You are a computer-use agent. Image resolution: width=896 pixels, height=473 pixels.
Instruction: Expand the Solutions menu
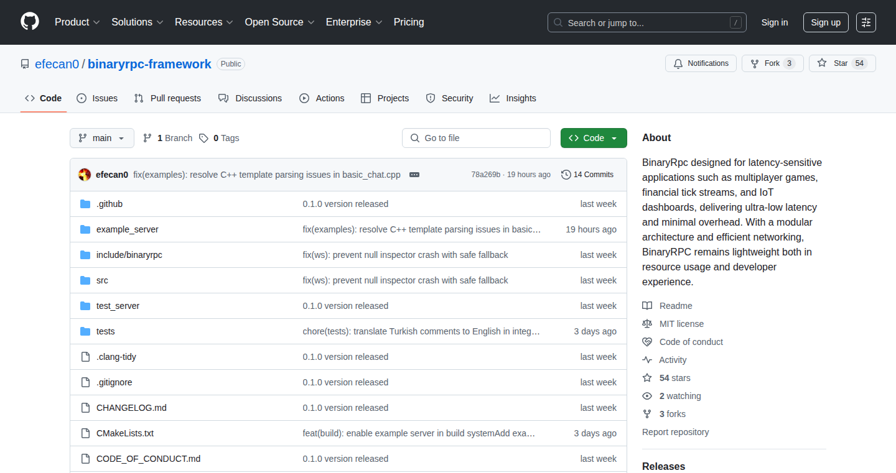(138, 22)
